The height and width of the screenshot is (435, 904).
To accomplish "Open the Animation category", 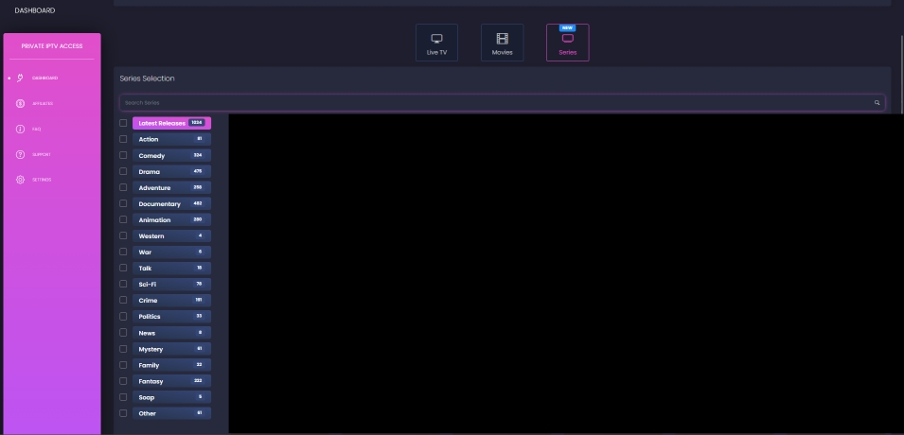I will 171,219.
